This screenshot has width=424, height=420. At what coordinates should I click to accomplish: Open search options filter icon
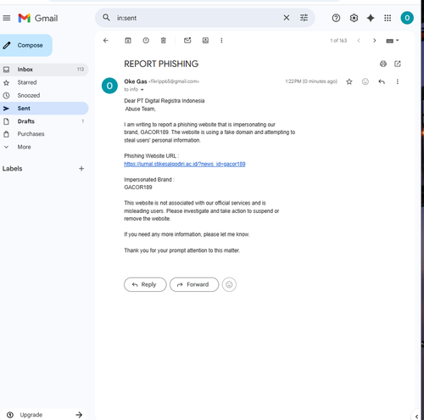[x=304, y=18]
